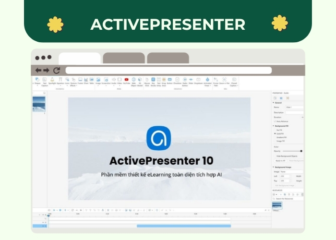Add a Drop Area
The height and width of the screenshot is (240, 336).
coord(164,82)
